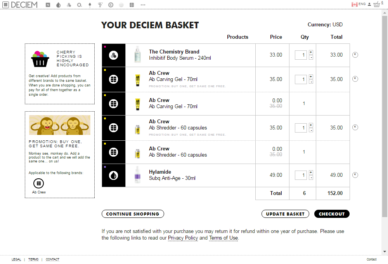This screenshot has width=388, height=264.
Task: Show more brands with the ellipsis icon
Action: [143, 5]
